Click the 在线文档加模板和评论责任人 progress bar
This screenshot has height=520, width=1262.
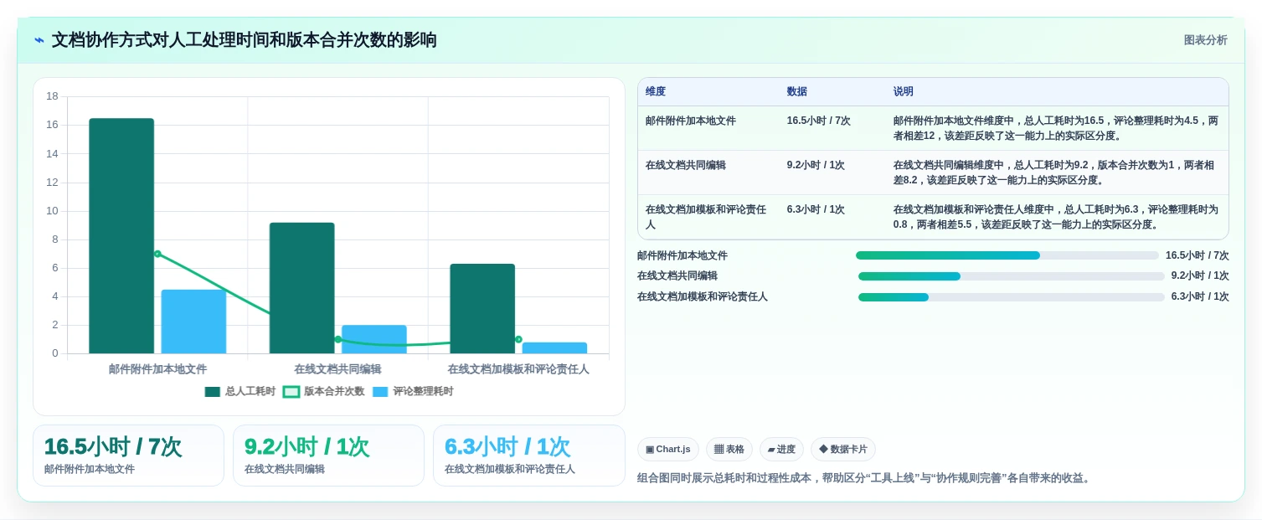pos(1011,296)
